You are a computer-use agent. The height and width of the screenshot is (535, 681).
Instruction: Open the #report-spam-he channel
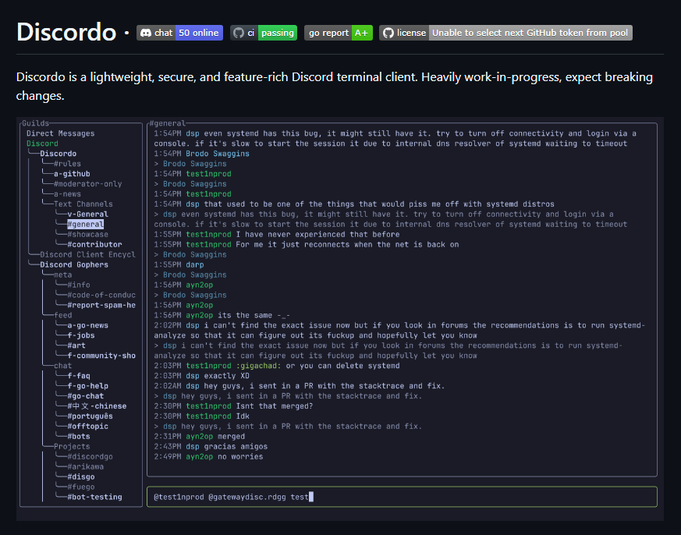coord(101,305)
